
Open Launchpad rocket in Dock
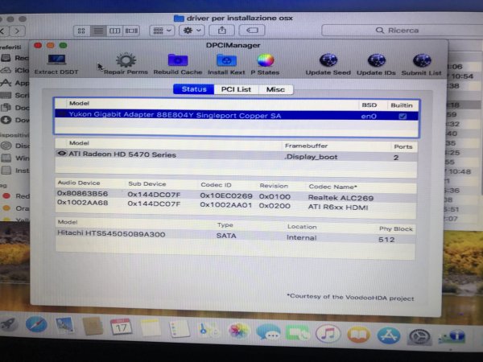point(9,324)
